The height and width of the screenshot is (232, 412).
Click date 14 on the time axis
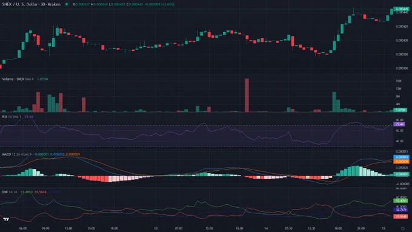pos(266,228)
